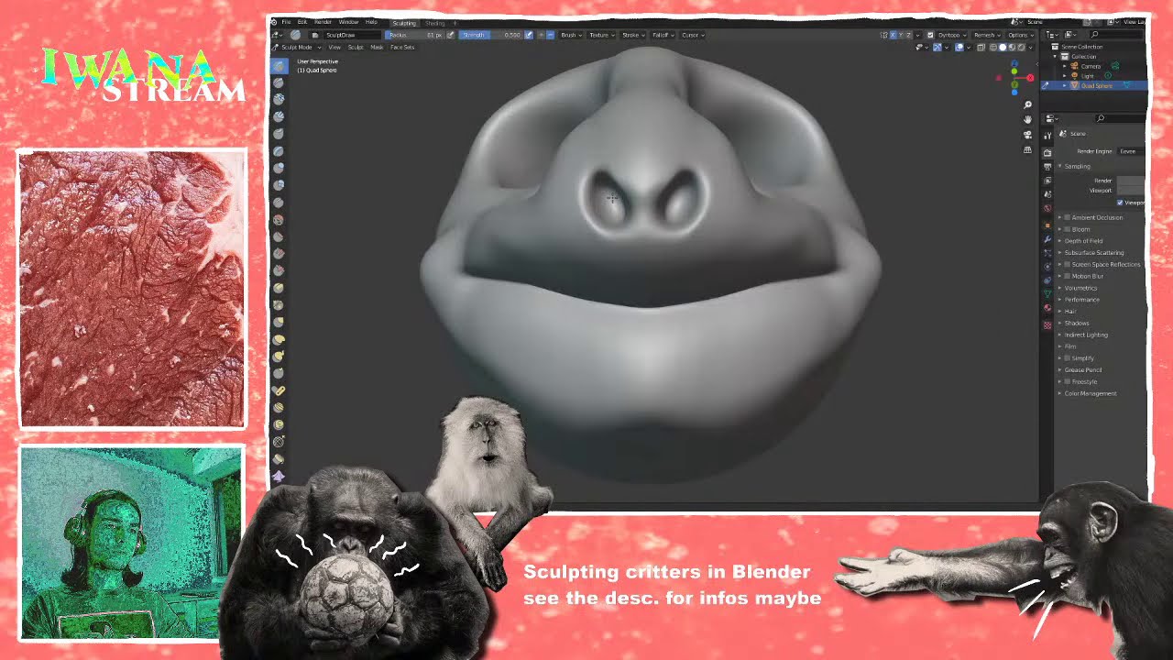This screenshot has width=1173, height=660.
Task: Choose the Crease brush tool
Action: point(279,202)
